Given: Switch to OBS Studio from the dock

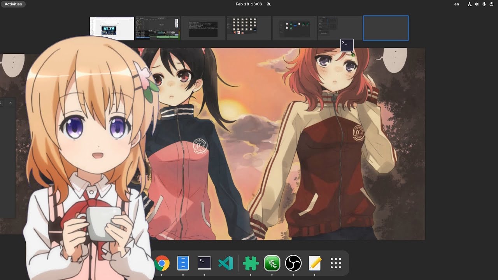Looking at the screenshot, I should 293,263.
